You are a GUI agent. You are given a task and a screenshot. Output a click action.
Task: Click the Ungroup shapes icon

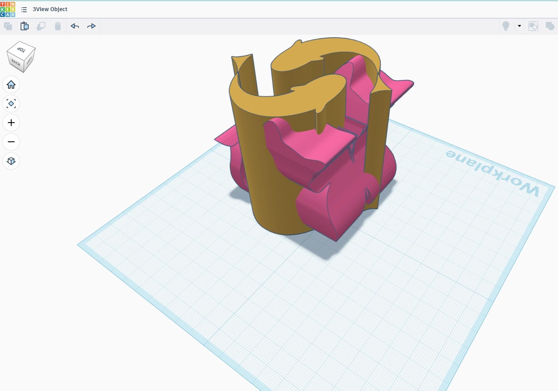pyautogui.click(x=550, y=26)
